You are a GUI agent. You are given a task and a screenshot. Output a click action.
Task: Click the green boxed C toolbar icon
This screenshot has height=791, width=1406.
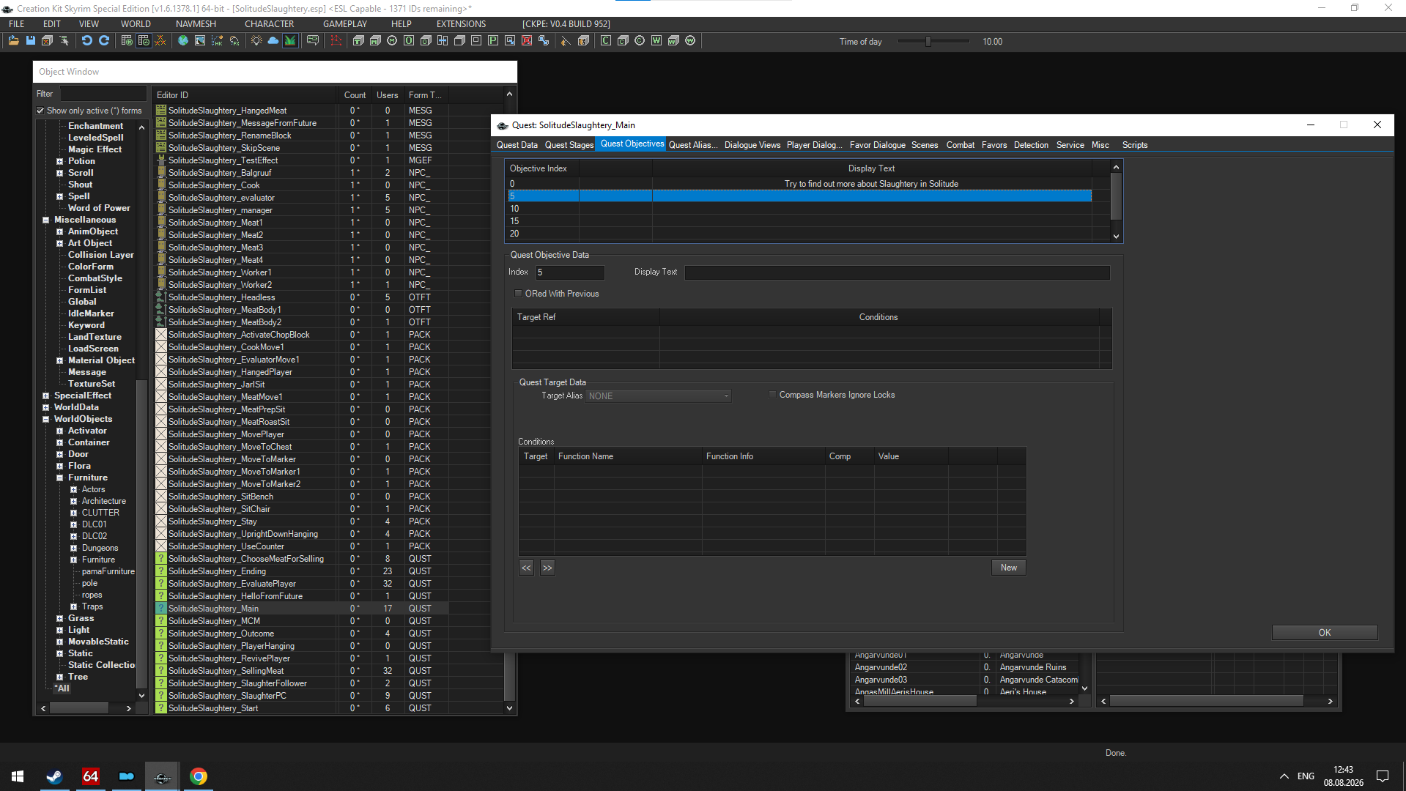click(x=606, y=41)
